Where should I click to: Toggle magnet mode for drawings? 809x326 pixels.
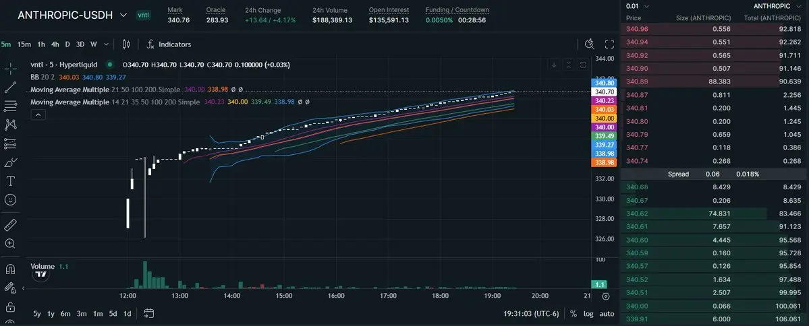[10, 269]
